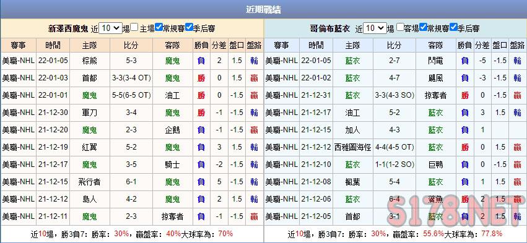
Task: Click 巨鴨 away team on 21-12-10 row
Action: click(436, 164)
